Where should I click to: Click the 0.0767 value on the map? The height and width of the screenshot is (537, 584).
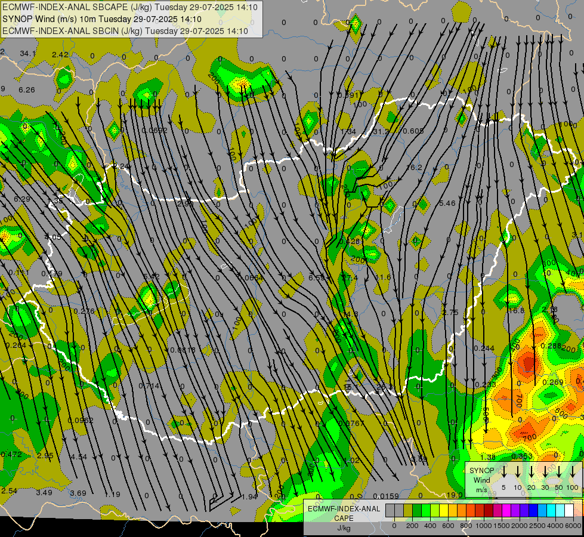click(x=351, y=423)
